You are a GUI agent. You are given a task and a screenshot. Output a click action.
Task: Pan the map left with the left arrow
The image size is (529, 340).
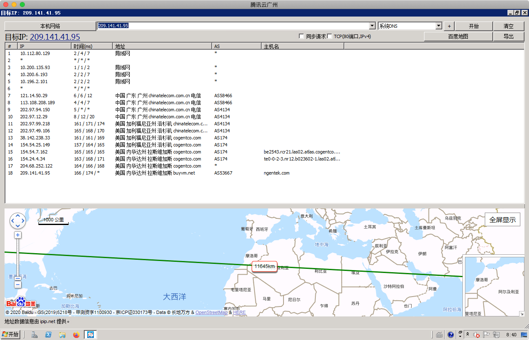point(13,221)
